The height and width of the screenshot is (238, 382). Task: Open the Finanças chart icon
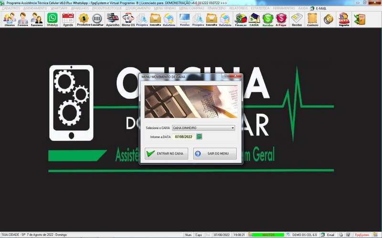point(241,20)
